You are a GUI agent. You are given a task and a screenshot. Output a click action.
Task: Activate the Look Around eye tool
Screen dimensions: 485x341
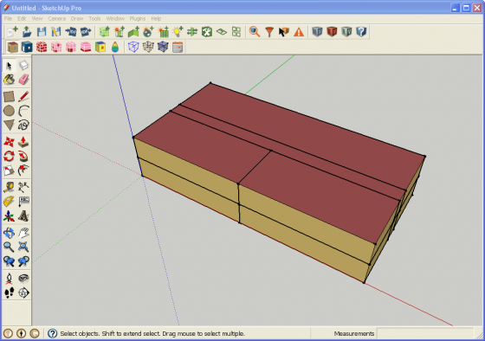24,278
